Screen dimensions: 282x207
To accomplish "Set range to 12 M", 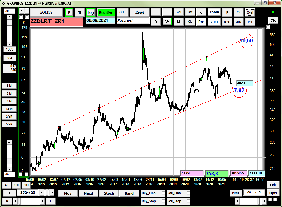I will tap(9, 109).
